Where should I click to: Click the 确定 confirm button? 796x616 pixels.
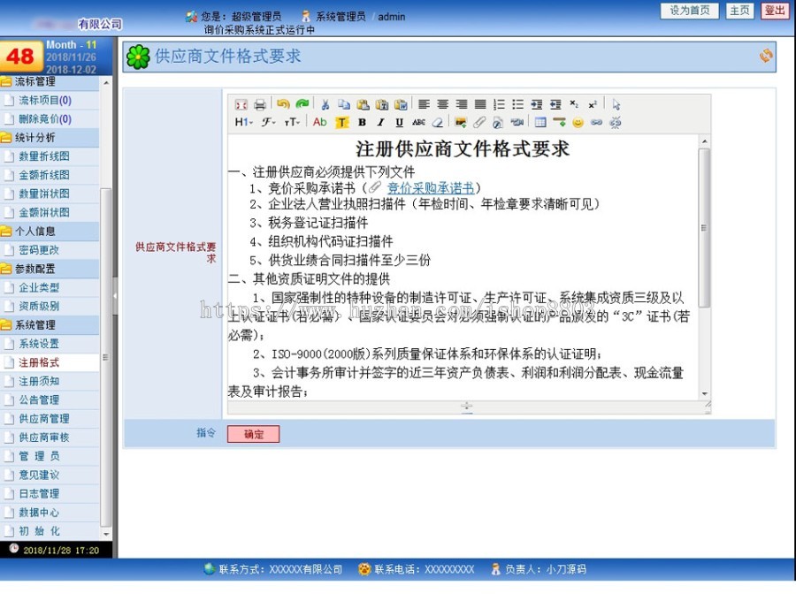[253, 434]
